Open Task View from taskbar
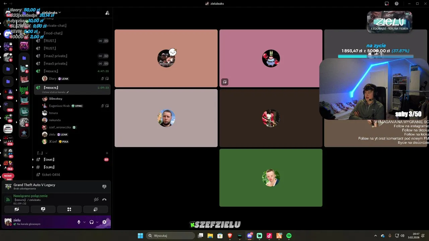Image resolution: width=429 pixels, height=241 pixels. 200,236
